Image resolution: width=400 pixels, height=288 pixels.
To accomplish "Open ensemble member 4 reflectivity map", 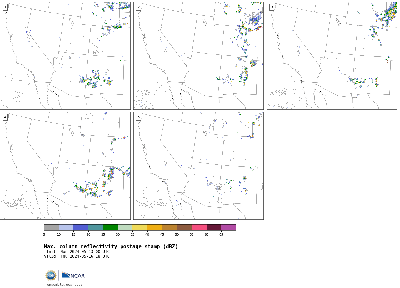I will click(65, 166).
